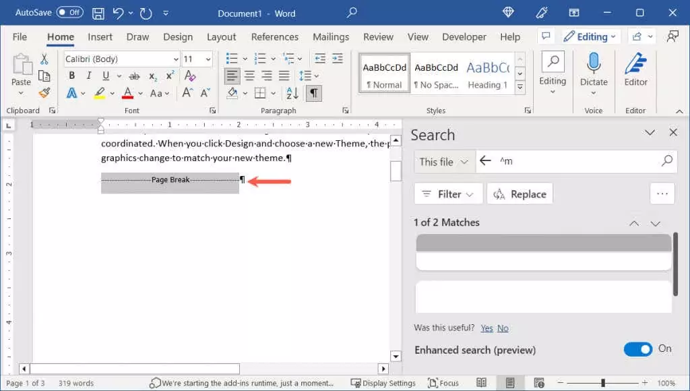Toggle Bold formatting
Image resolution: width=690 pixels, height=391 pixels.
(71, 76)
